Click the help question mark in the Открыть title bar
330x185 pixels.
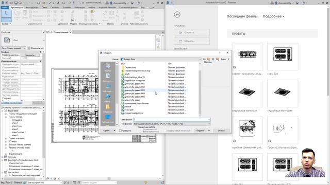[220, 53]
